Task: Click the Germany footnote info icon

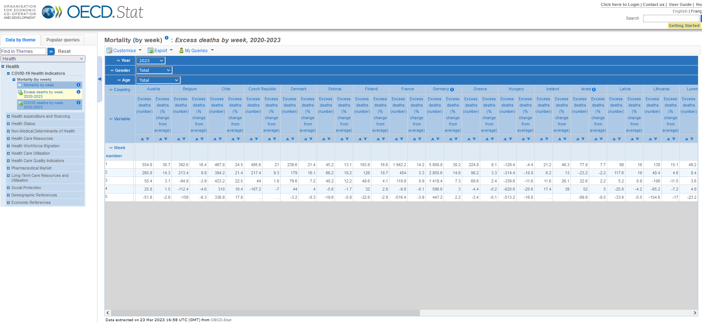Action: point(452,90)
